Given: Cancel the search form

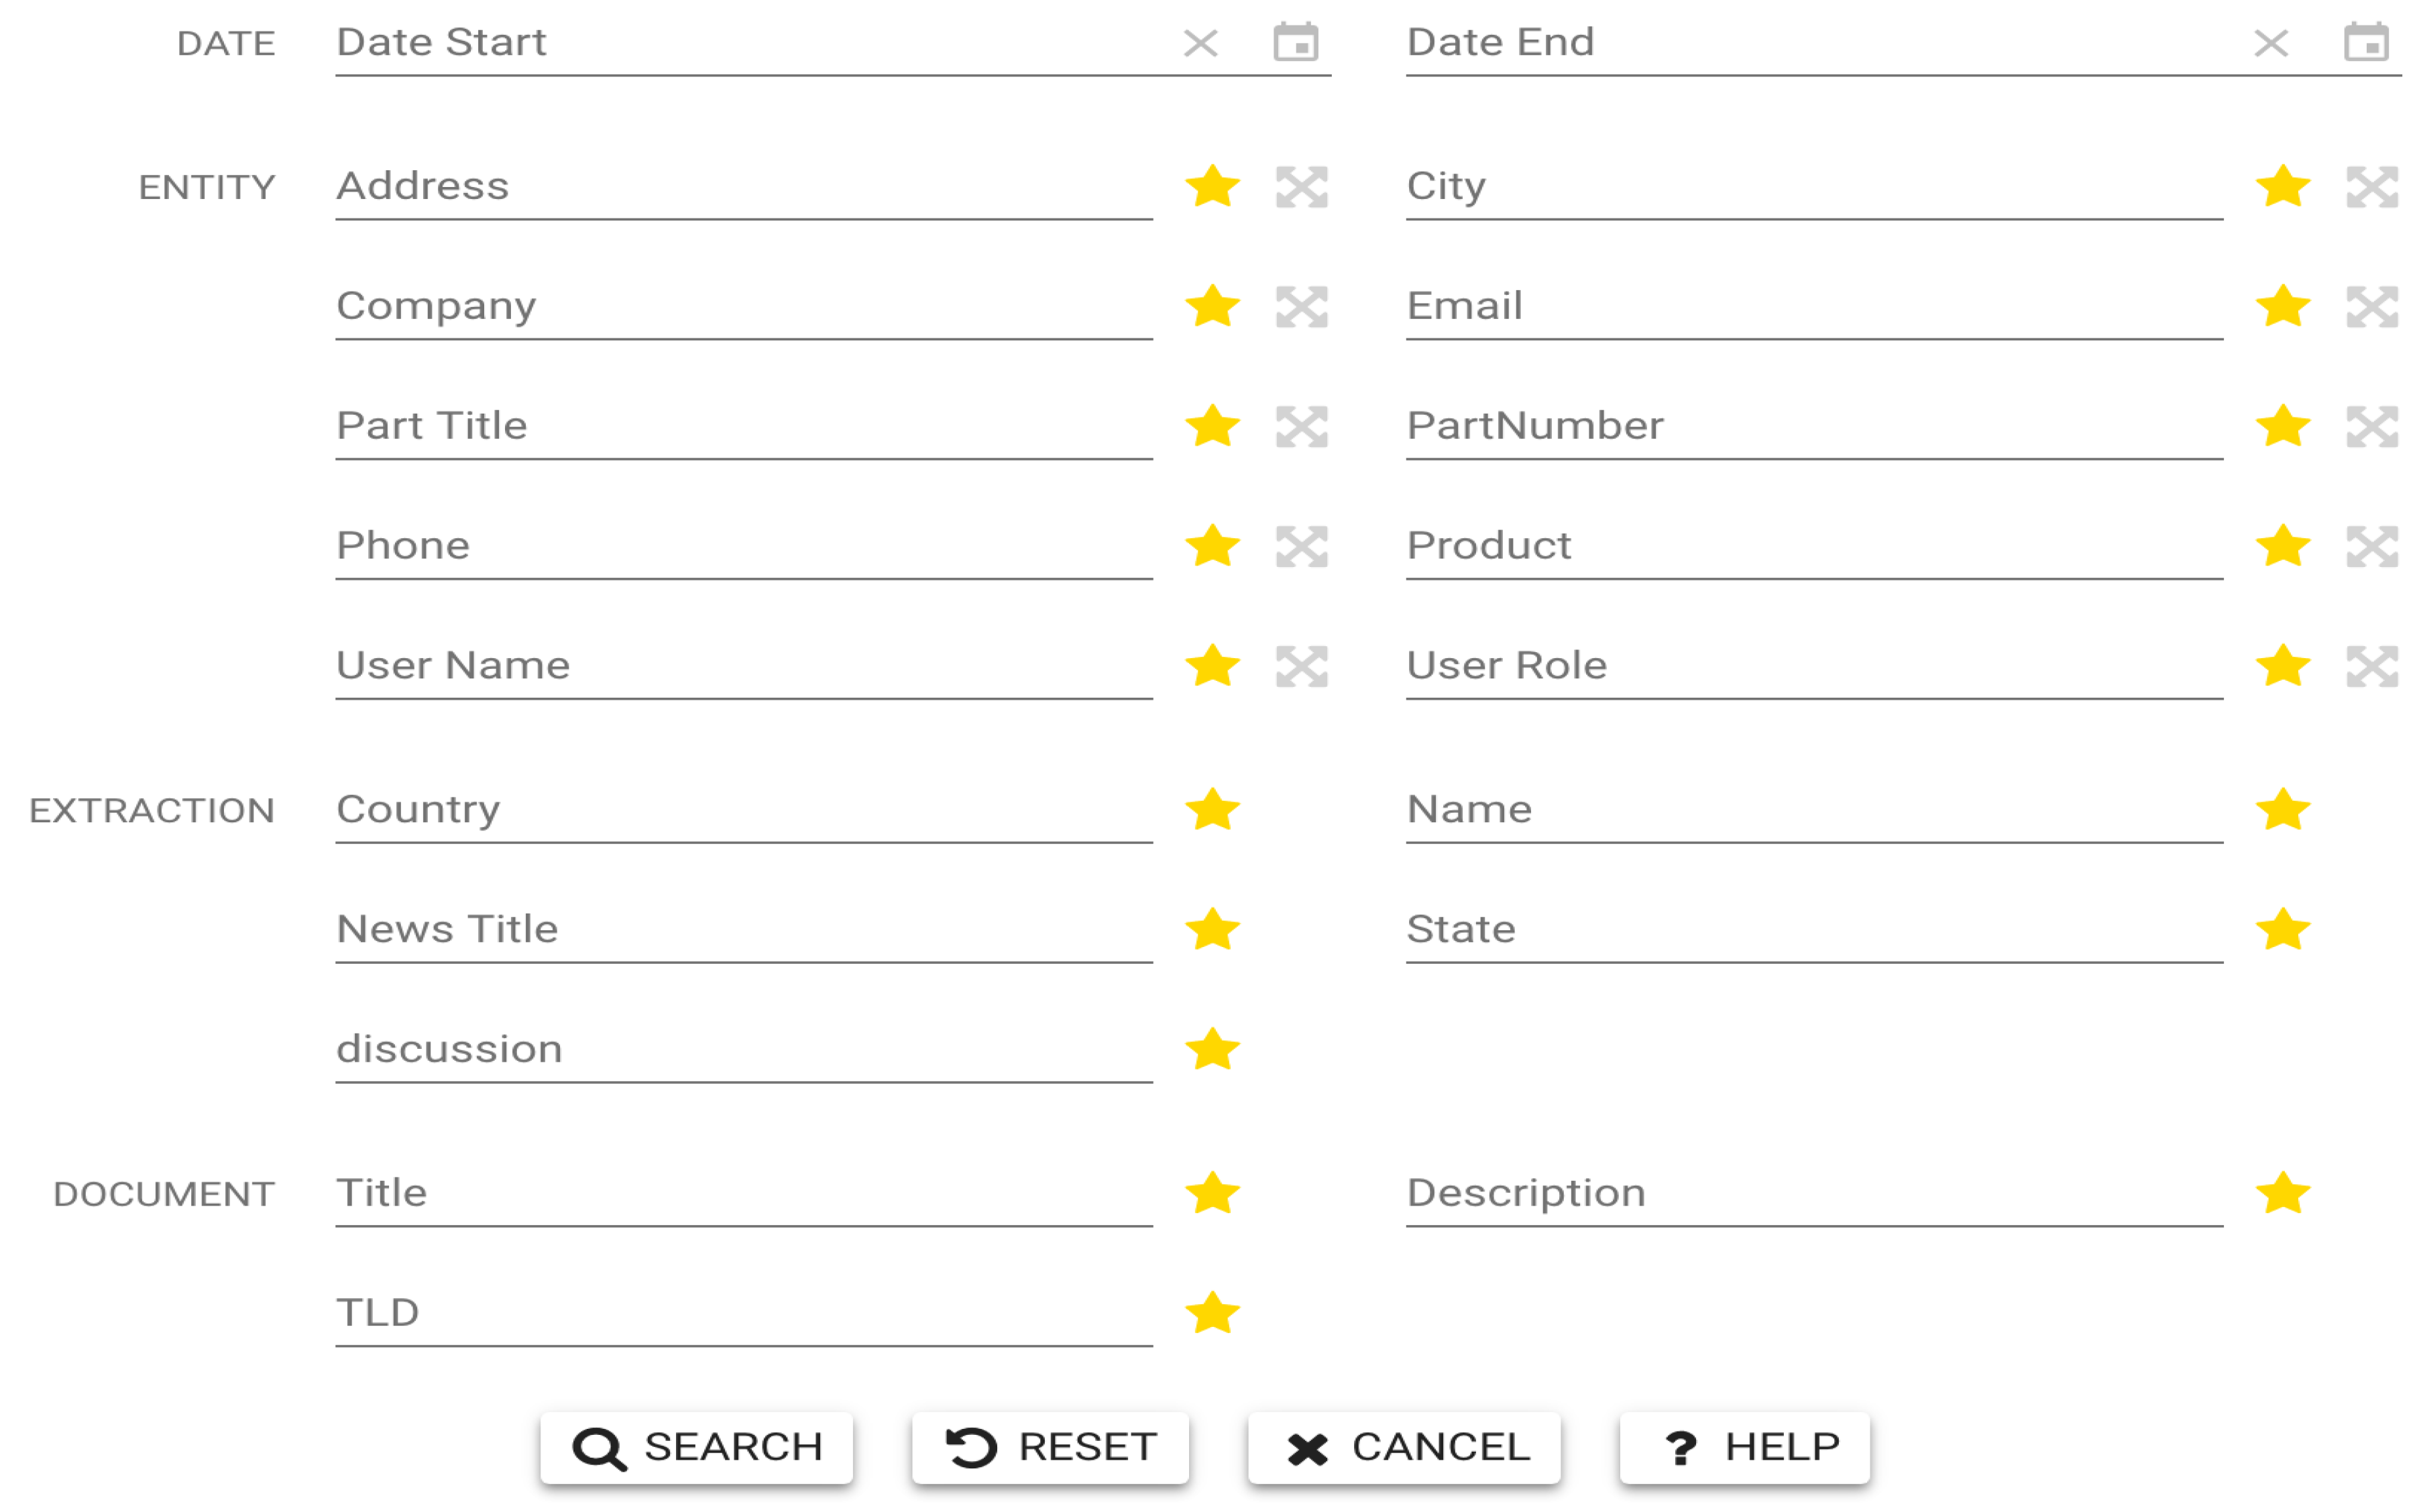Looking at the screenshot, I should (x=1404, y=1447).
